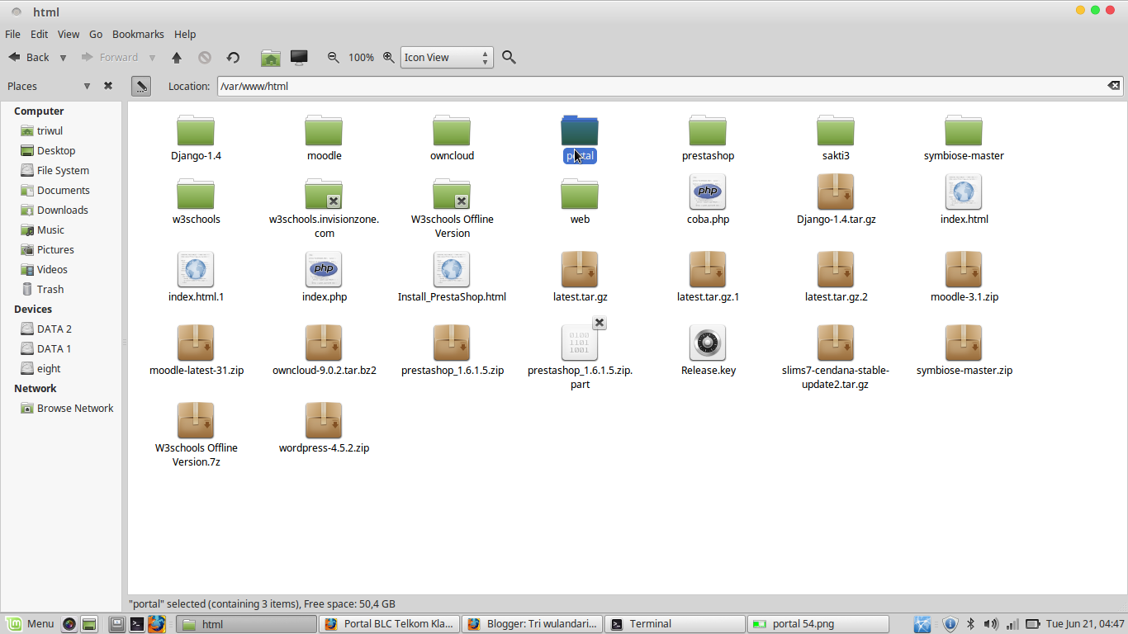The width and height of the screenshot is (1128, 634).
Task: Click the Zoom In magnifier icon
Action: coord(388,57)
